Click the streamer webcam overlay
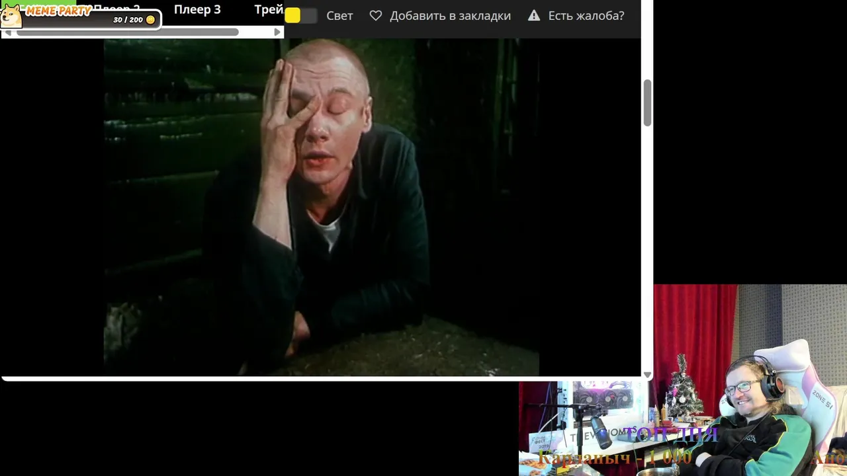The image size is (847, 476). coord(683,380)
